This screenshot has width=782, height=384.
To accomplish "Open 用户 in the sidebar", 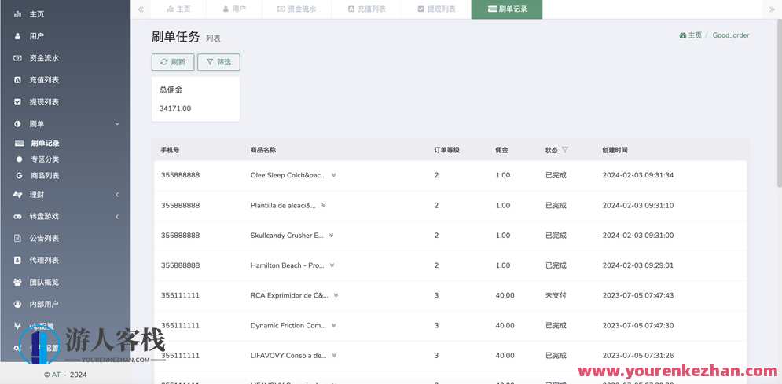I will pos(36,36).
